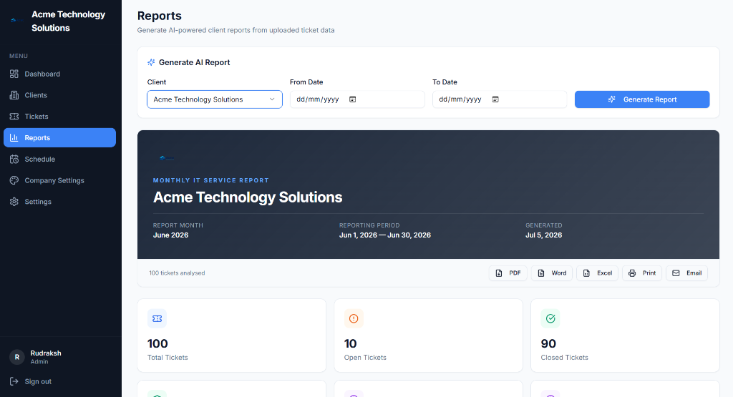Click the chevron arrow on the Client dropdown
The image size is (733, 397).
pos(272,99)
